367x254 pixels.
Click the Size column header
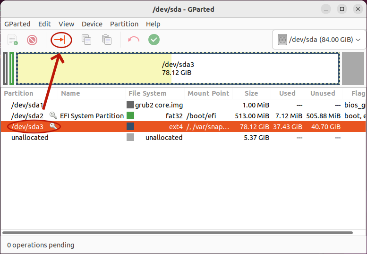(x=251, y=93)
